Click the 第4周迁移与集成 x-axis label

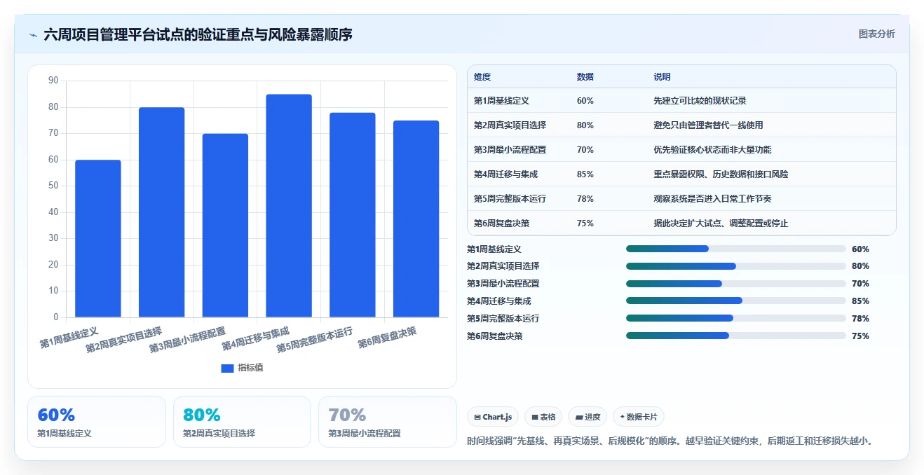[255, 338]
